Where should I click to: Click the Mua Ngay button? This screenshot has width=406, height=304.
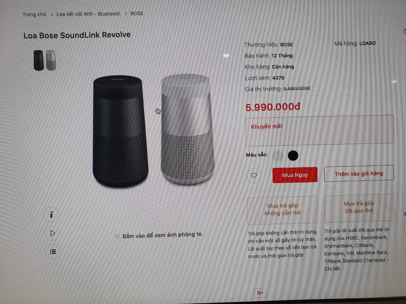coord(295,175)
